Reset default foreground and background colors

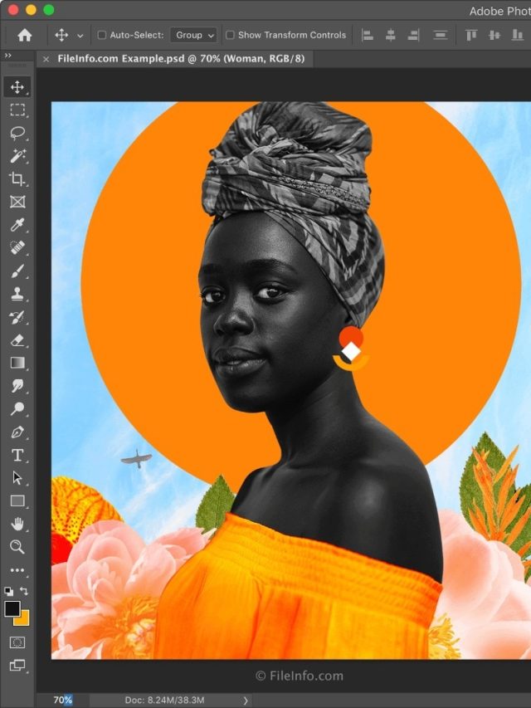[x=8, y=591]
